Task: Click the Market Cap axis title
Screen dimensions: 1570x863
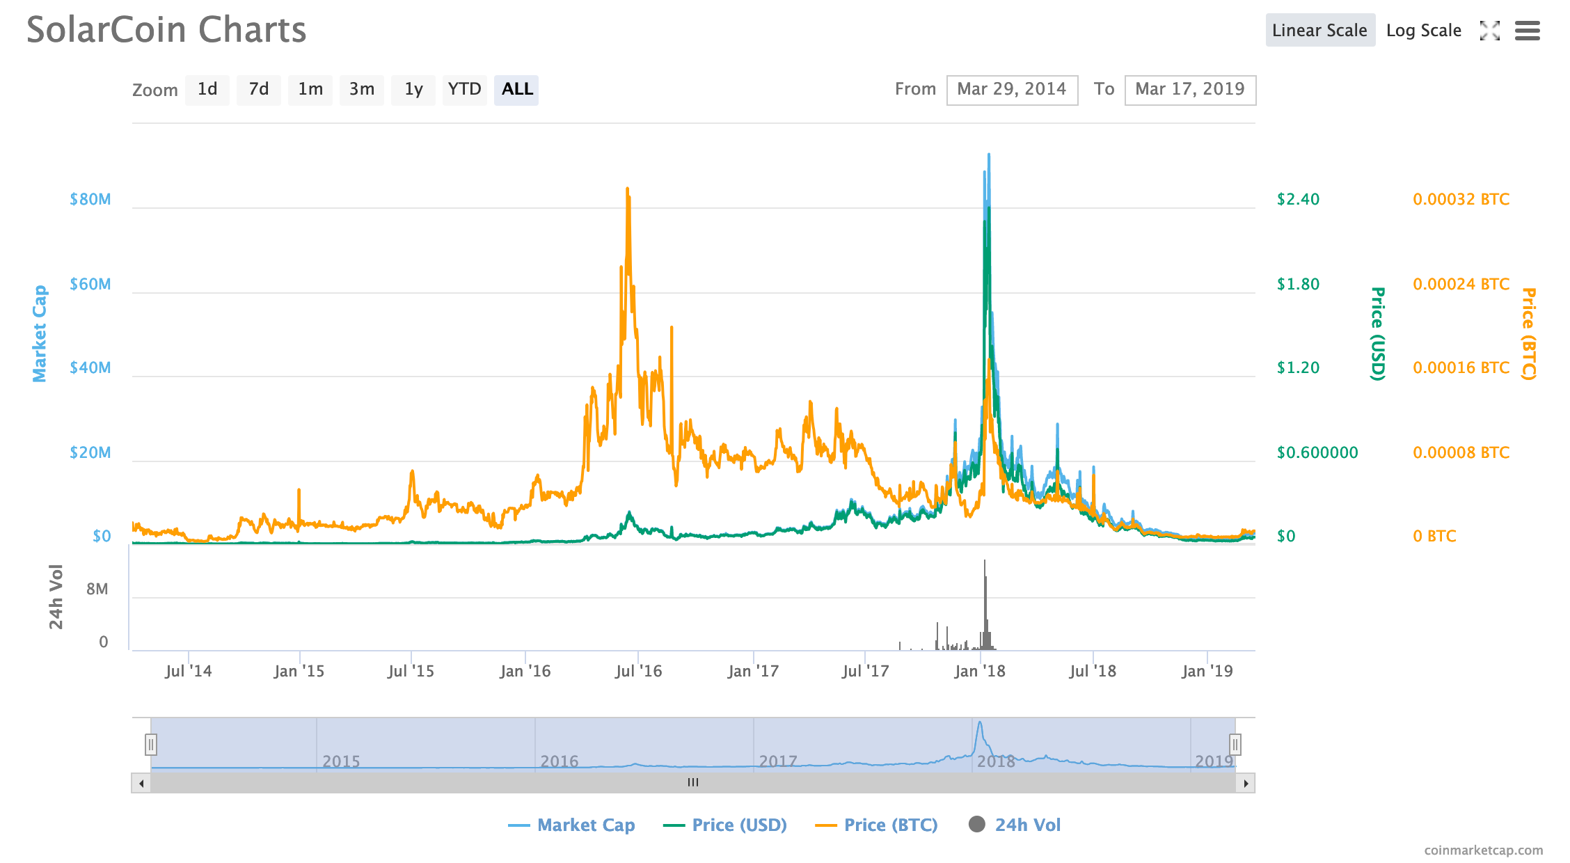Action: [x=40, y=333]
